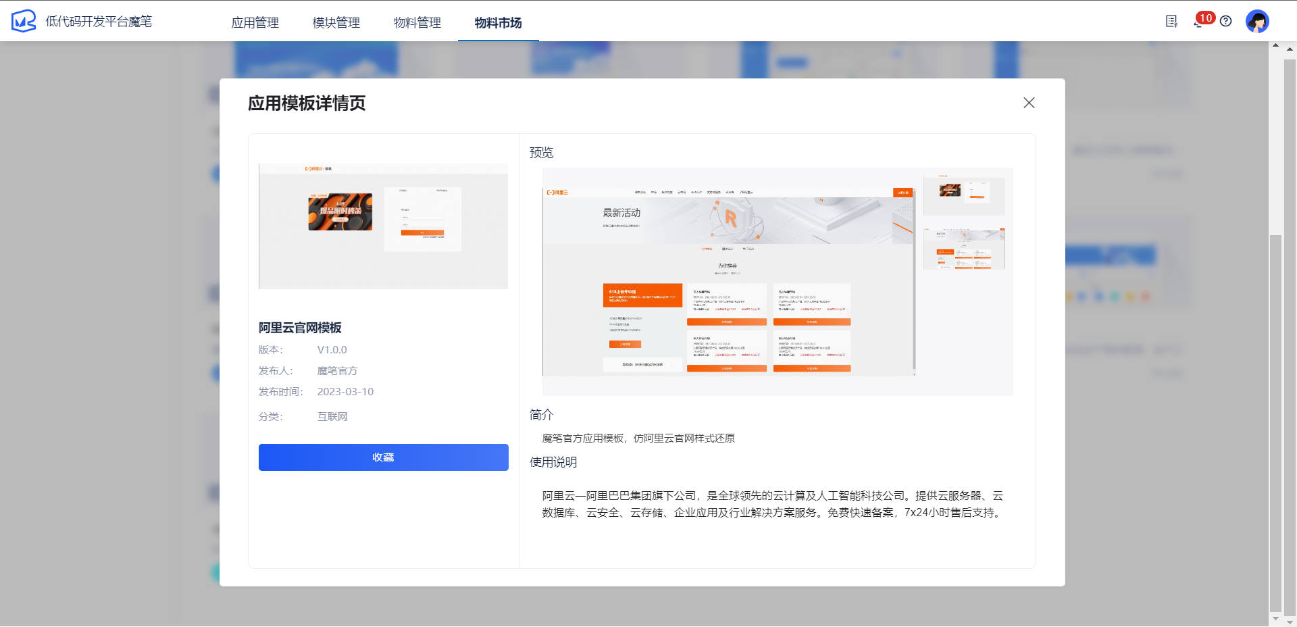Click the publish date 2023-03-10
The image size is (1297, 627).
pyautogui.click(x=345, y=392)
